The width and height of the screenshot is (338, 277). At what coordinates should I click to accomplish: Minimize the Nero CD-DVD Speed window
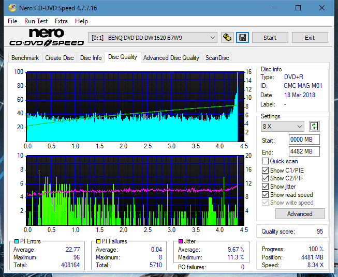[275, 8]
